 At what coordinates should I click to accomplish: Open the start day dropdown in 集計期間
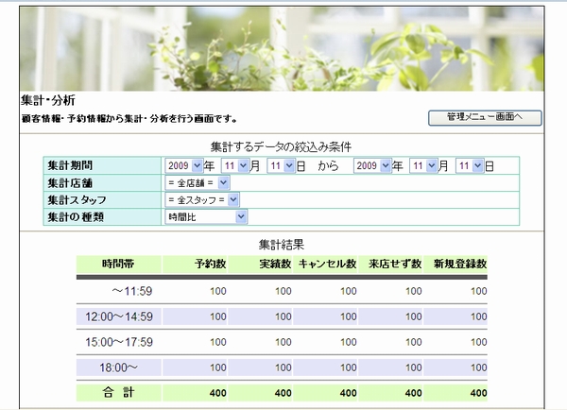coord(281,165)
